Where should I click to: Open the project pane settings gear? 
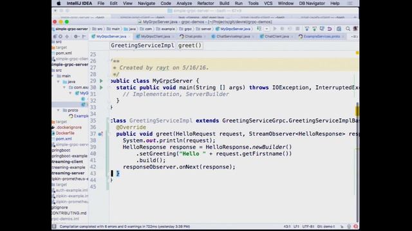(x=76, y=37)
